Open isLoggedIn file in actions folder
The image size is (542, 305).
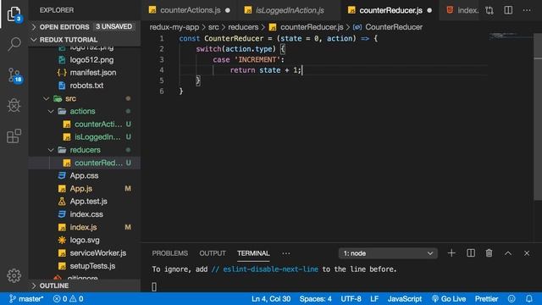pyautogui.click(x=85, y=137)
